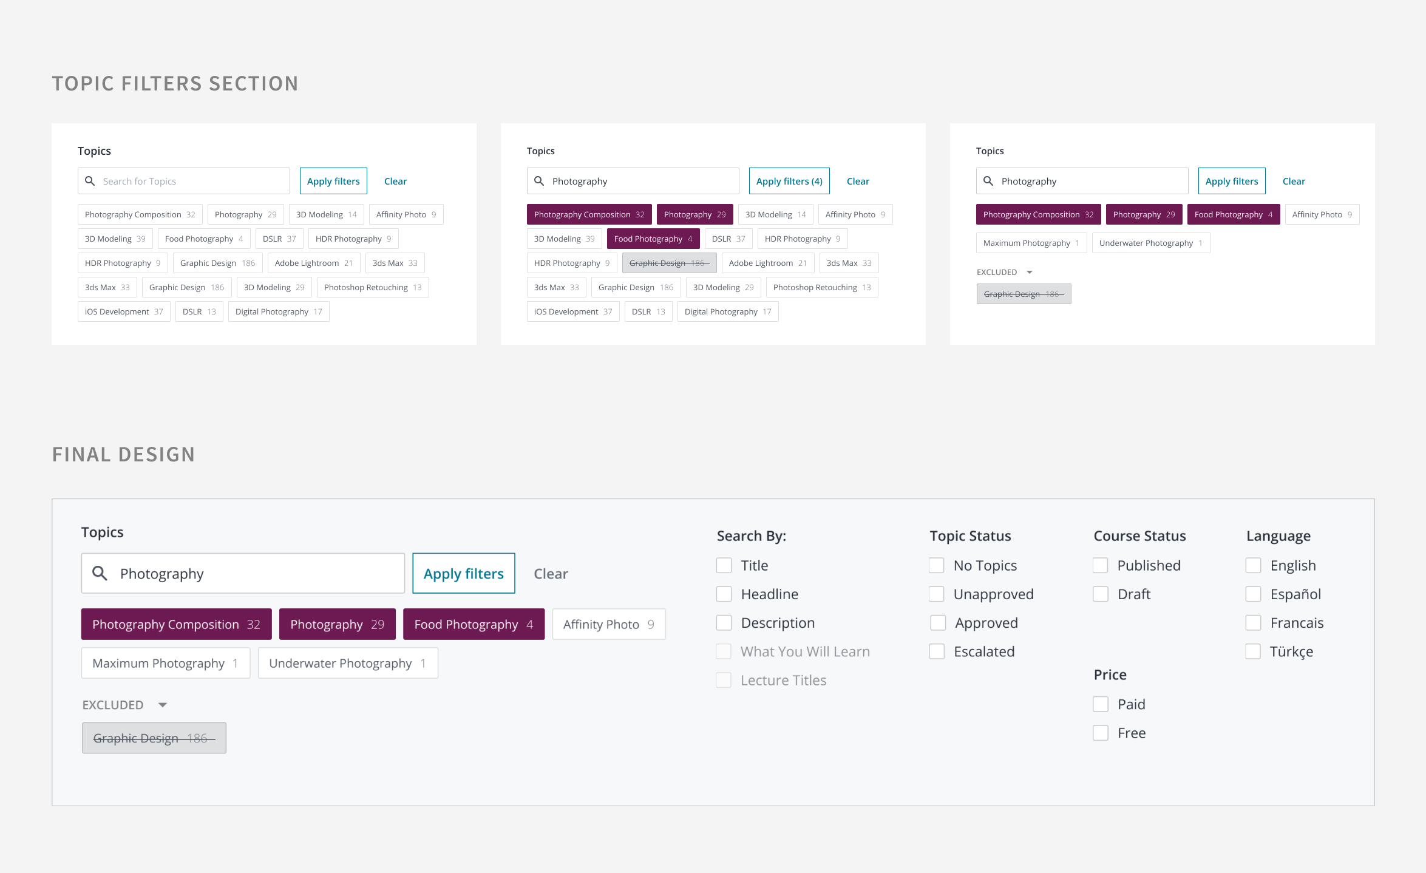The height and width of the screenshot is (873, 1426).
Task: Select the Francais language checkbox
Action: click(1253, 623)
